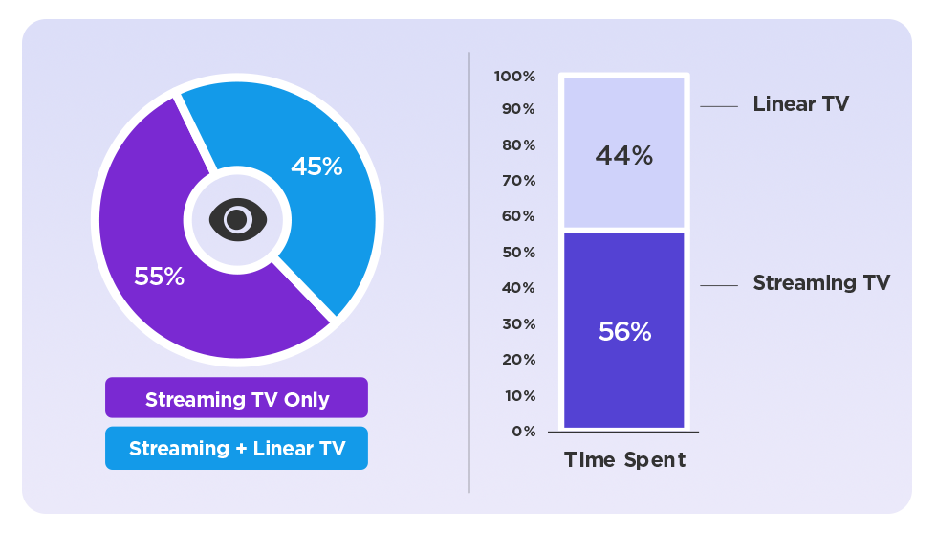Click the 90% axis tick label

coord(518,109)
